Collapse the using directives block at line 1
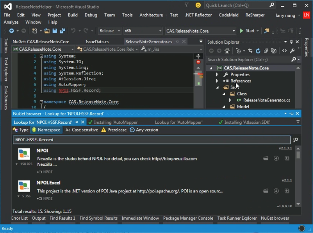The width and height of the screenshot is (313, 233). [x=41, y=56]
